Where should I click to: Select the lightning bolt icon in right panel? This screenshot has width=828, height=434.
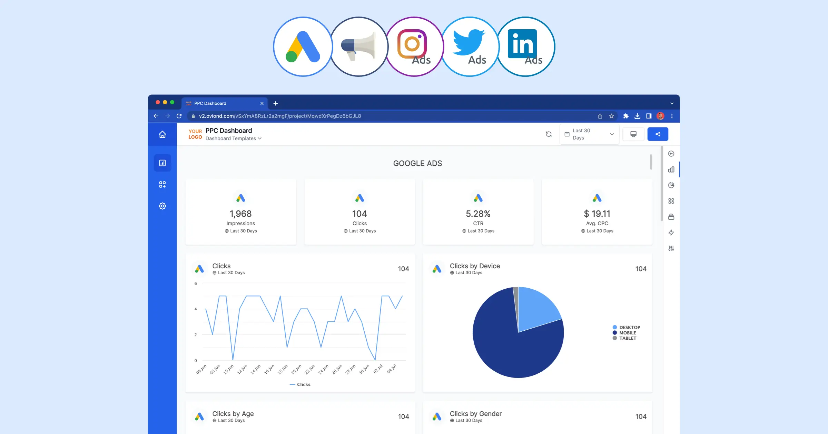coord(671,232)
